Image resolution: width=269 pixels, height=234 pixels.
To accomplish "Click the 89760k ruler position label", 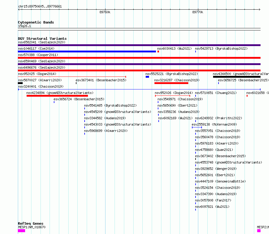I will click(105, 12).
